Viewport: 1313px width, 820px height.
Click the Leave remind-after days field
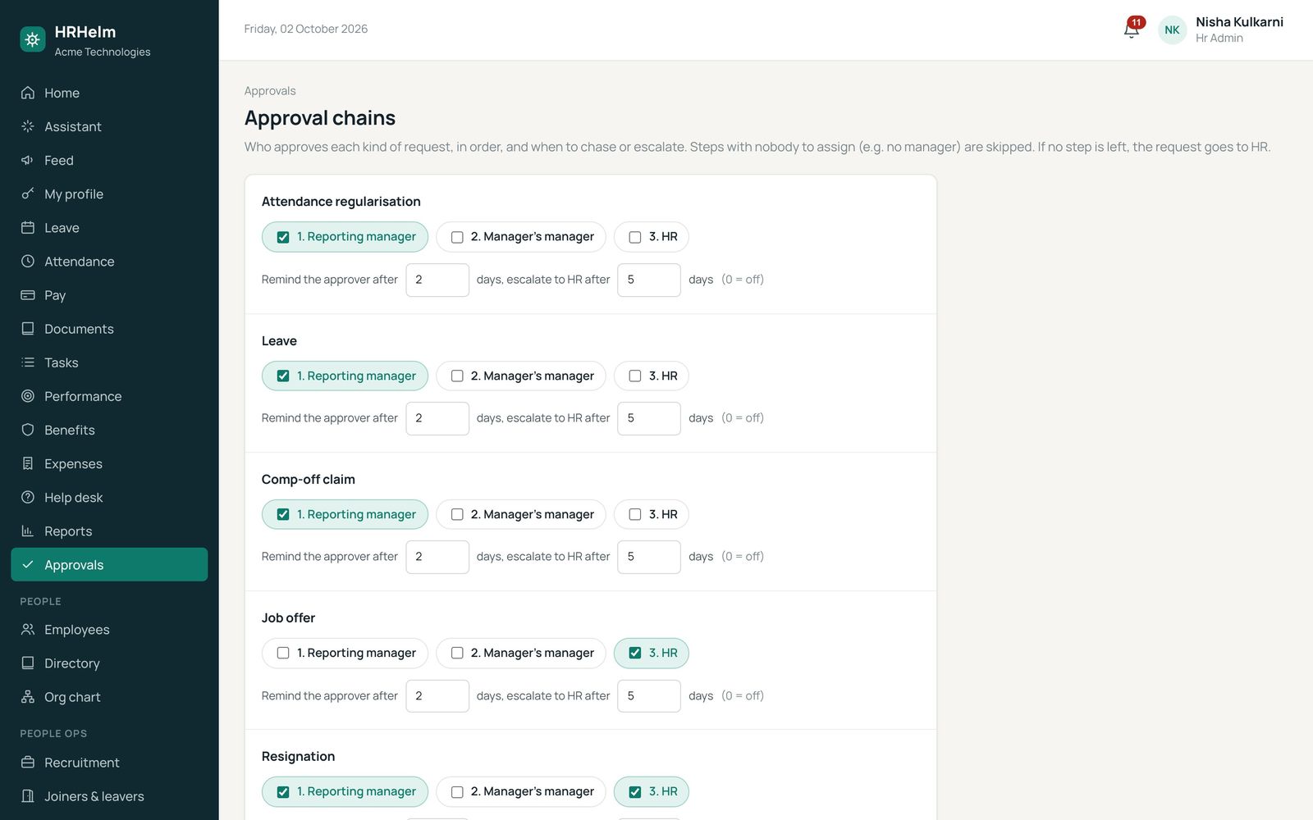click(x=437, y=418)
